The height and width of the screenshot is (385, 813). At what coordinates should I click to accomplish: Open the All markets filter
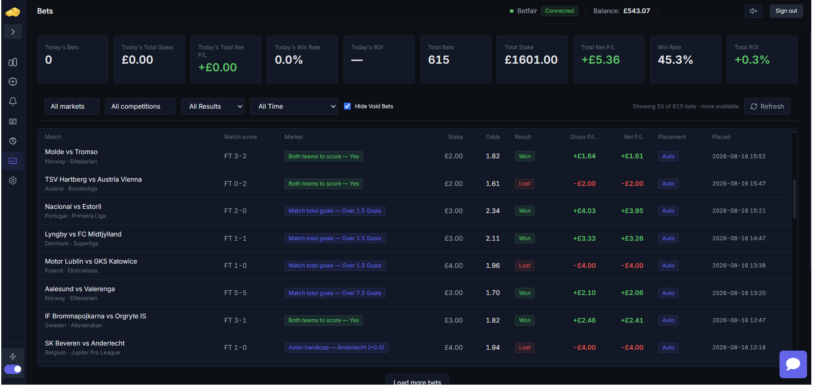tap(72, 107)
